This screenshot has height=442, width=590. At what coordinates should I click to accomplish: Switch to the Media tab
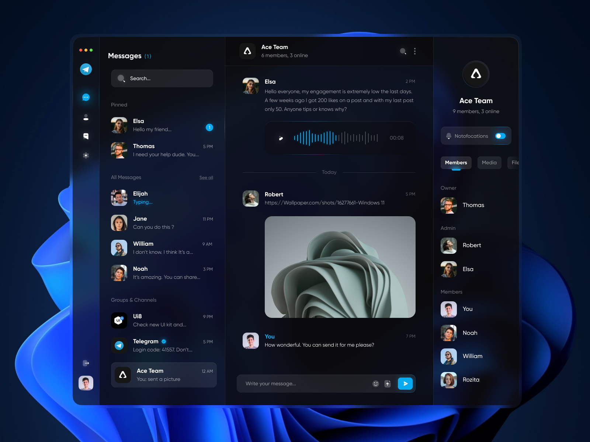(489, 162)
